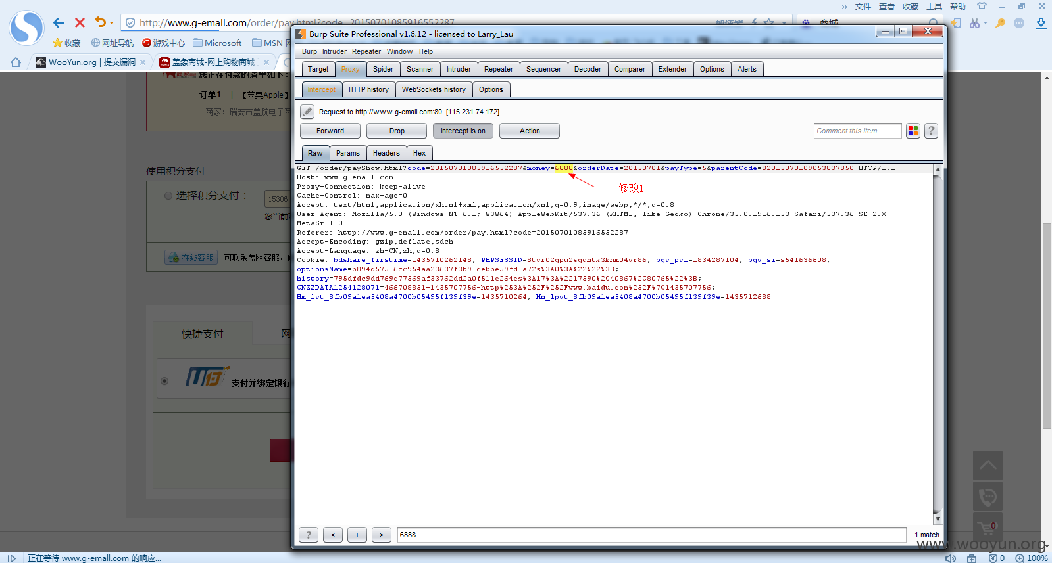Forward the intercepted request
This screenshot has height=563, width=1052.
330,131
